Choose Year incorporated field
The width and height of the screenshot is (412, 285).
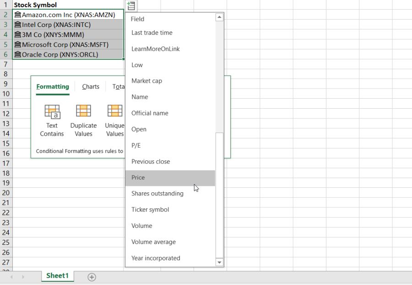pos(156,258)
